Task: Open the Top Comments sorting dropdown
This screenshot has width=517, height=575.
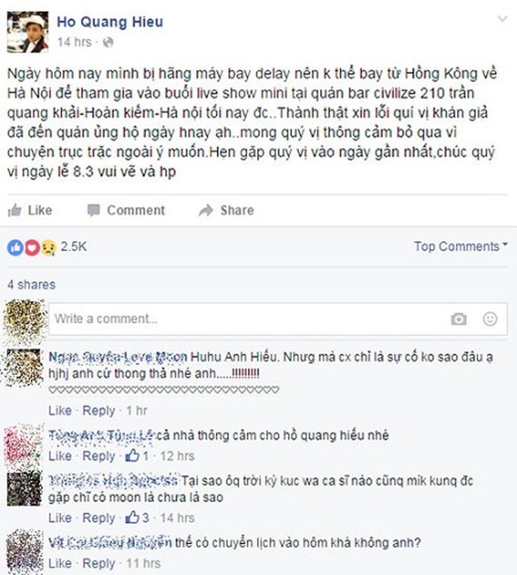Action: tap(461, 246)
